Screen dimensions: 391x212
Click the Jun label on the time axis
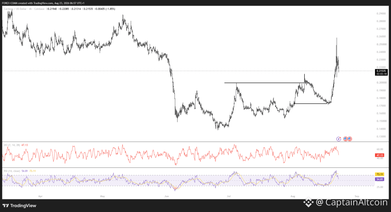(166, 196)
